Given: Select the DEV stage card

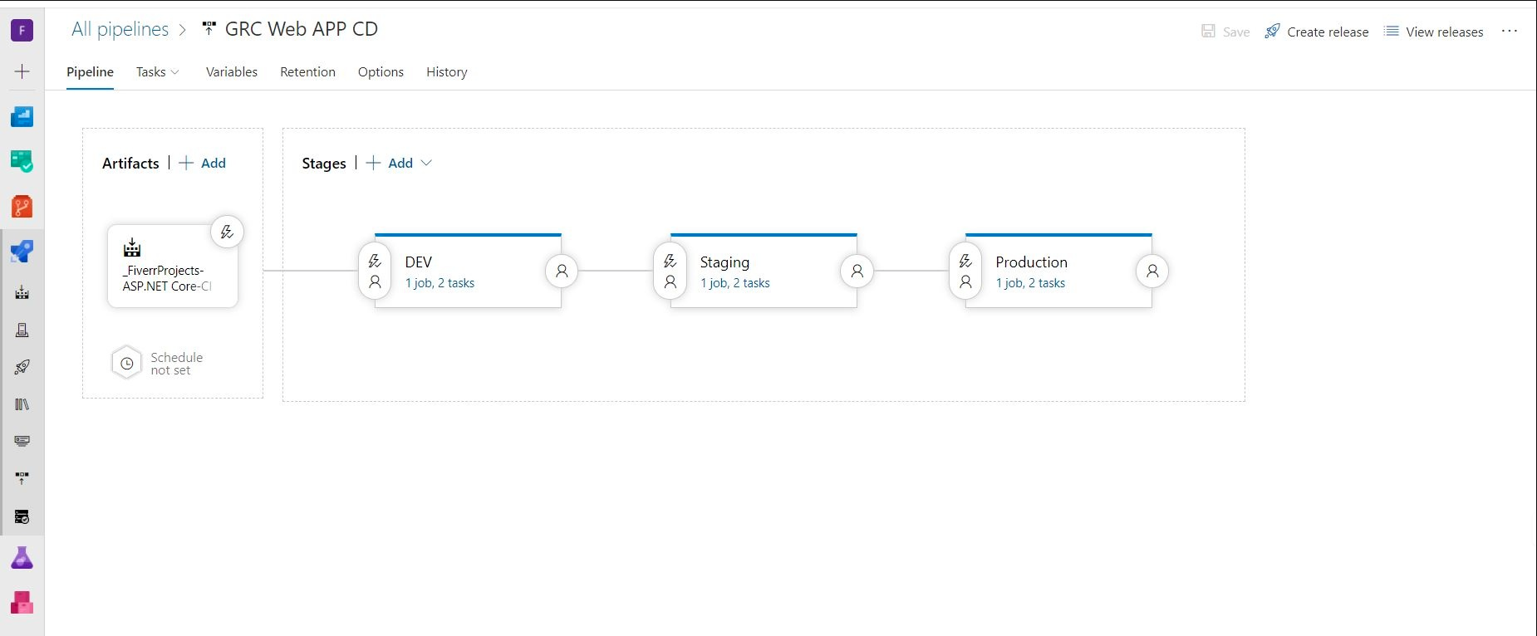Looking at the screenshot, I should [468, 271].
